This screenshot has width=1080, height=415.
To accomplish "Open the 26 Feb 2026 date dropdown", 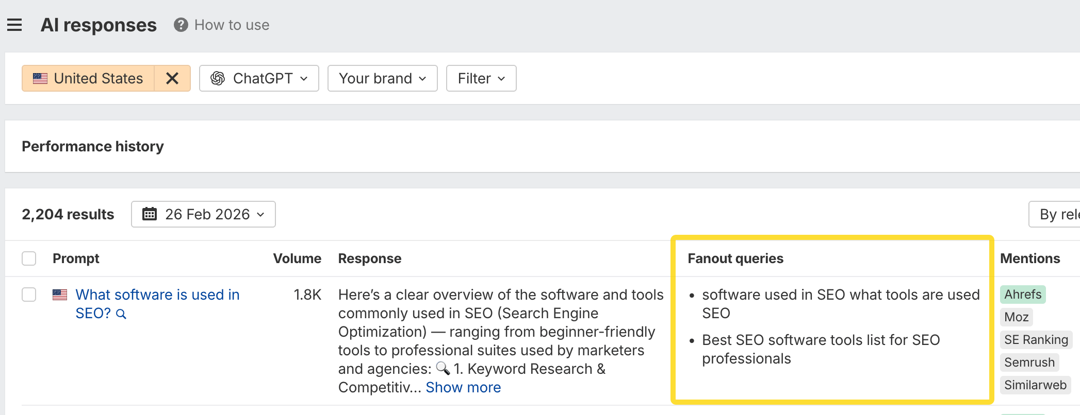I will (203, 214).
